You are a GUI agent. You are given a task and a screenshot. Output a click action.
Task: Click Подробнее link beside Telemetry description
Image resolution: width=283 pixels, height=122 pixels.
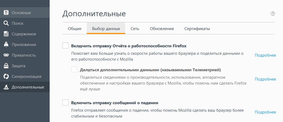tap(265, 79)
